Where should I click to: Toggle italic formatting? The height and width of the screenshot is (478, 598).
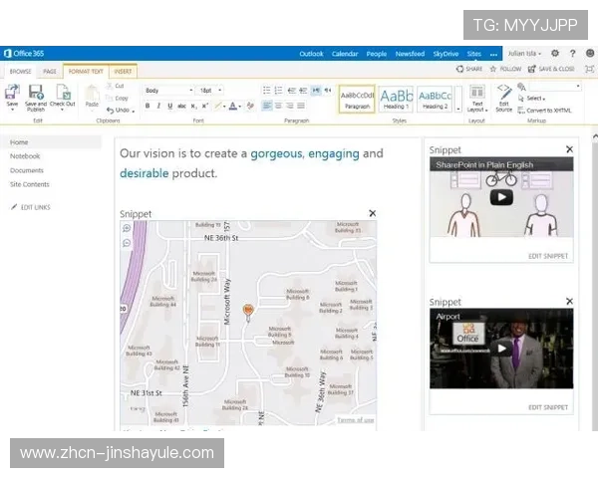[158, 106]
